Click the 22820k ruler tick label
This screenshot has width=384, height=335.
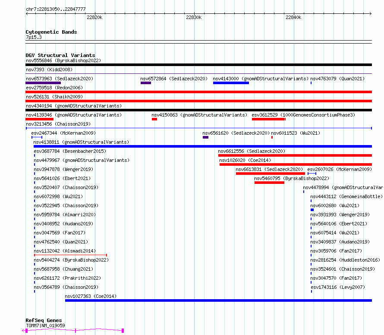coord(94,17)
